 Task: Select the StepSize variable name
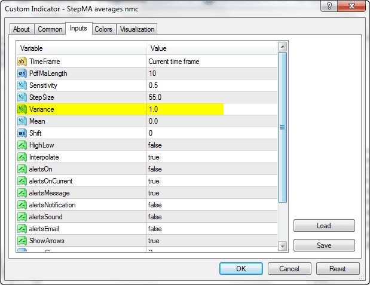coord(41,97)
